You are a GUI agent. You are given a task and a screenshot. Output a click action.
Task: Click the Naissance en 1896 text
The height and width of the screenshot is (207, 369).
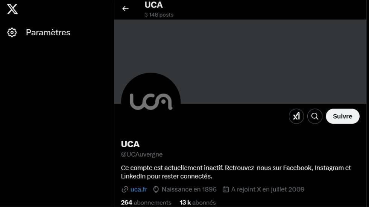pyautogui.click(x=189, y=189)
